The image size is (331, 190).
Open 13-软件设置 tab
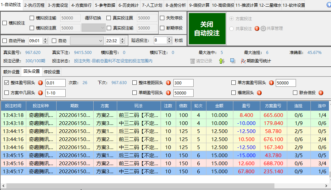(x=294, y=5)
